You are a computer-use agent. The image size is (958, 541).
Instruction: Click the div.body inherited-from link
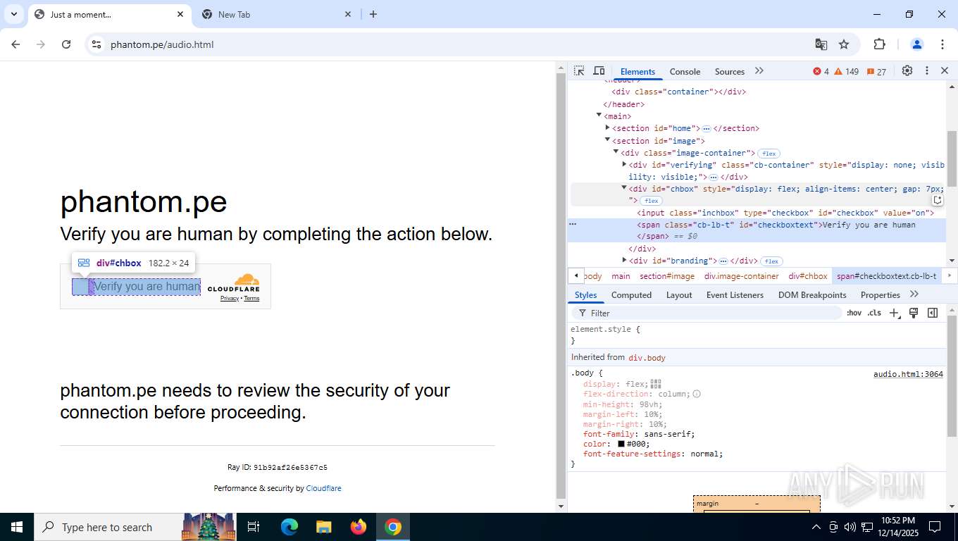647,358
